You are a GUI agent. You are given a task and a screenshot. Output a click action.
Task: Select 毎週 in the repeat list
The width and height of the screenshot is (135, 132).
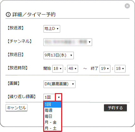[x=53, y=110]
